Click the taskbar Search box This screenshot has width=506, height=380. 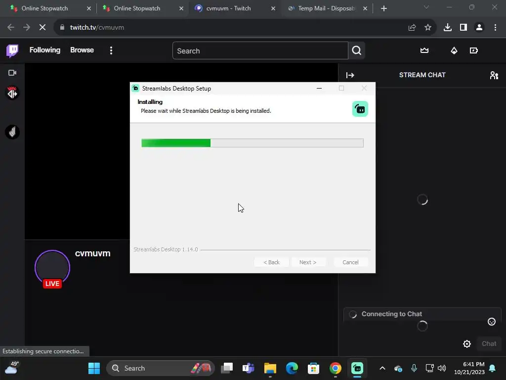[161, 368]
